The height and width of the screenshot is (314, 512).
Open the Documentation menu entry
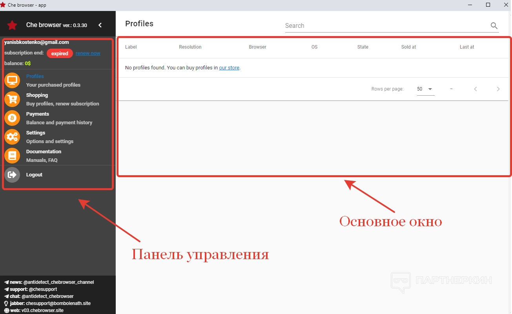tap(44, 152)
